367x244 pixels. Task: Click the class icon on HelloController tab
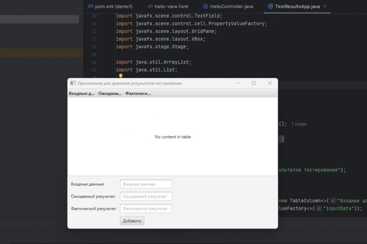[205, 7]
